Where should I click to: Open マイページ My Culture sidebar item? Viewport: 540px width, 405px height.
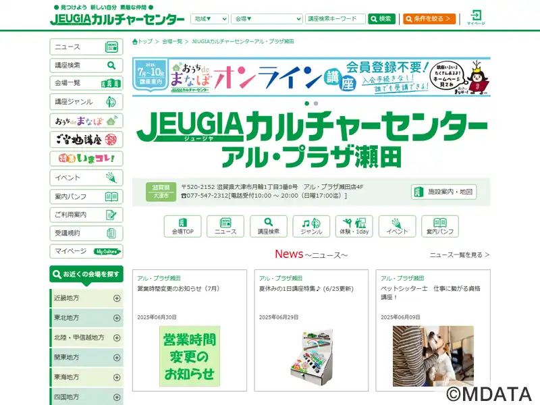[x=86, y=251]
